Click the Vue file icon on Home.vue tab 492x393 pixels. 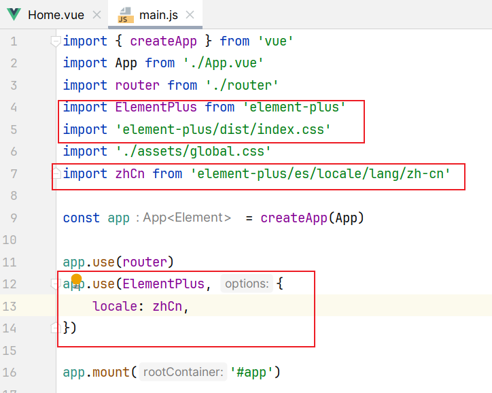click(x=14, y=14)
